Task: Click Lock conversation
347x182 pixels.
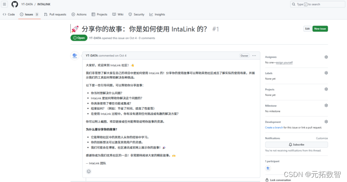Action: tap(278, 180)
